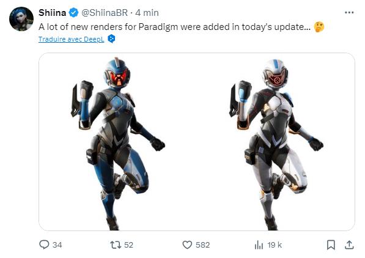Screen dimensions: 365x258
Task: Open the blue Paradigm render image
Action: [118, 143]
